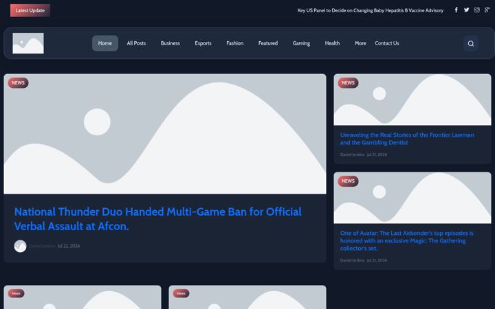Click NEWS badge on Avatar article card
495x309 pixels.
[x=348, y=181]
